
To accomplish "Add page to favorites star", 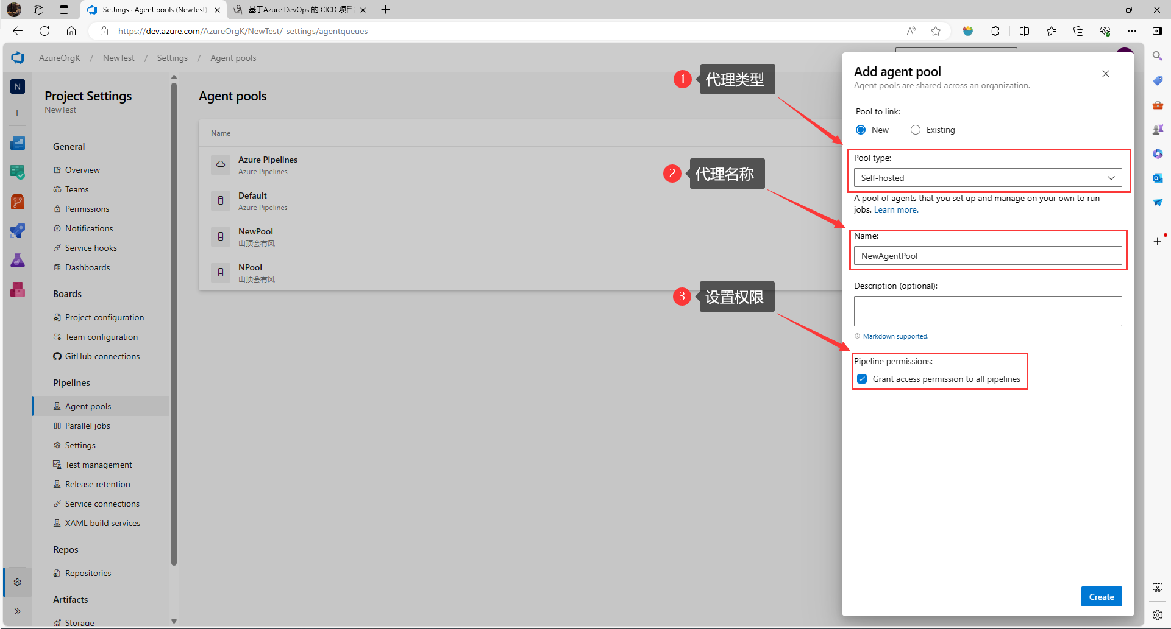I will coord(936,31).
